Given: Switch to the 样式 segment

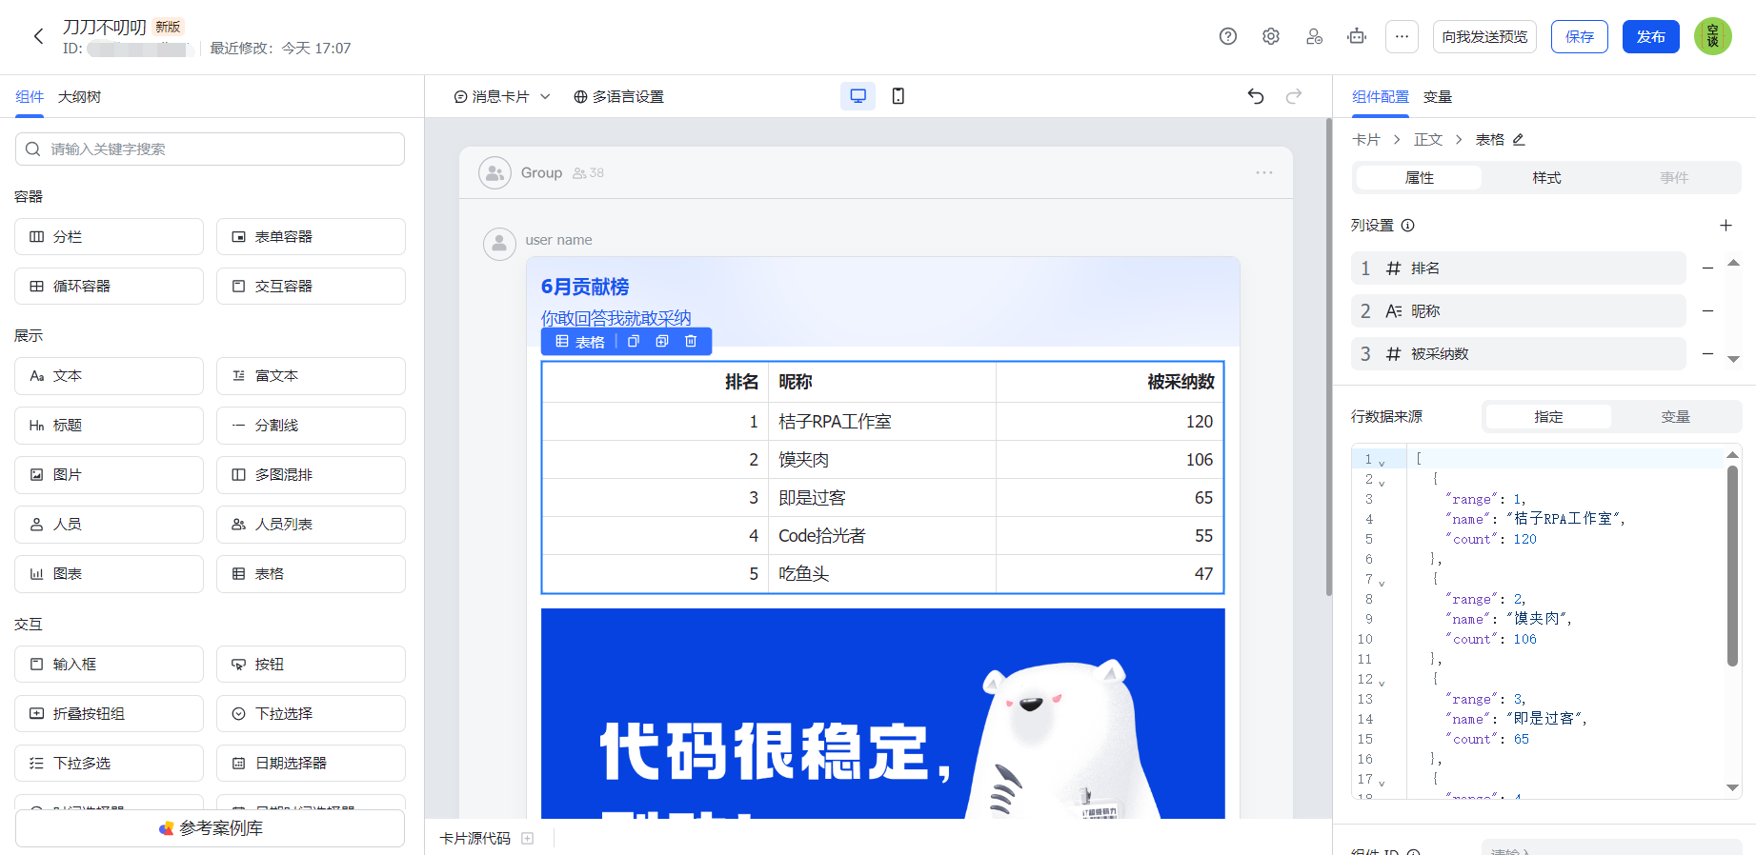Looking at the screenshot, I should click(1546, 178).
